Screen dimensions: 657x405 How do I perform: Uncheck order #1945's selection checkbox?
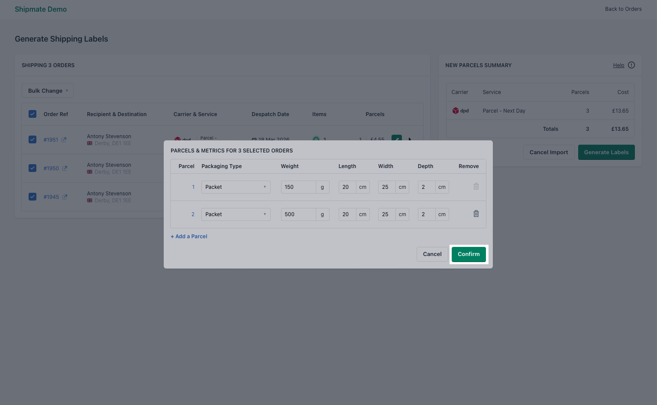pos(32,197)
